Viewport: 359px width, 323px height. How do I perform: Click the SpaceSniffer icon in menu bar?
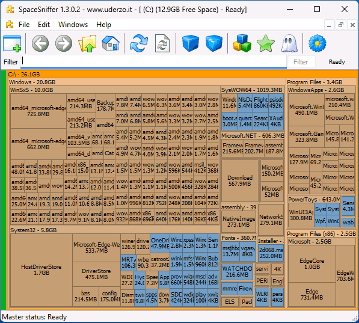pyautogui.click(x=10, y=24)
